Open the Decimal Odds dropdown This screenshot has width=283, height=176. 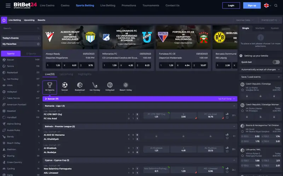pos(245,20)
